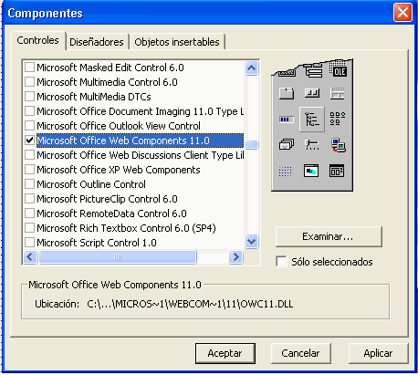The width and height of the screenshot is (418, 375).
Task: Select 'Microsoft Office Web Discussions Client' row
Action: point(141,155)
